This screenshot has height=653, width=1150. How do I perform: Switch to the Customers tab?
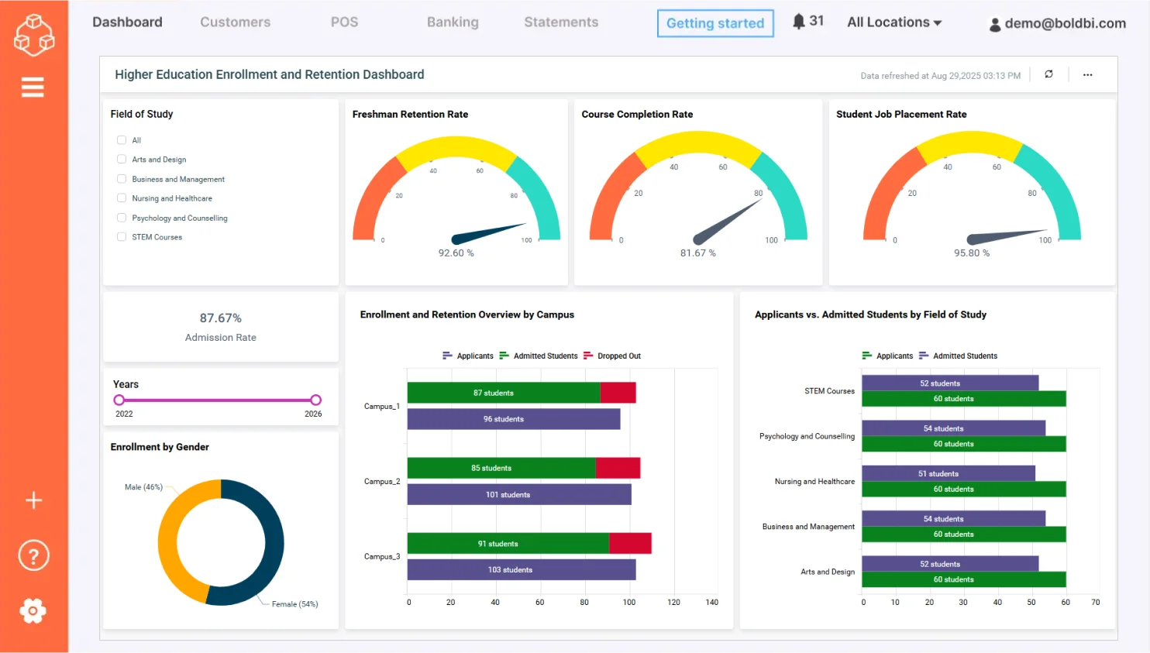pyautogui.click(x=235, y=22)
